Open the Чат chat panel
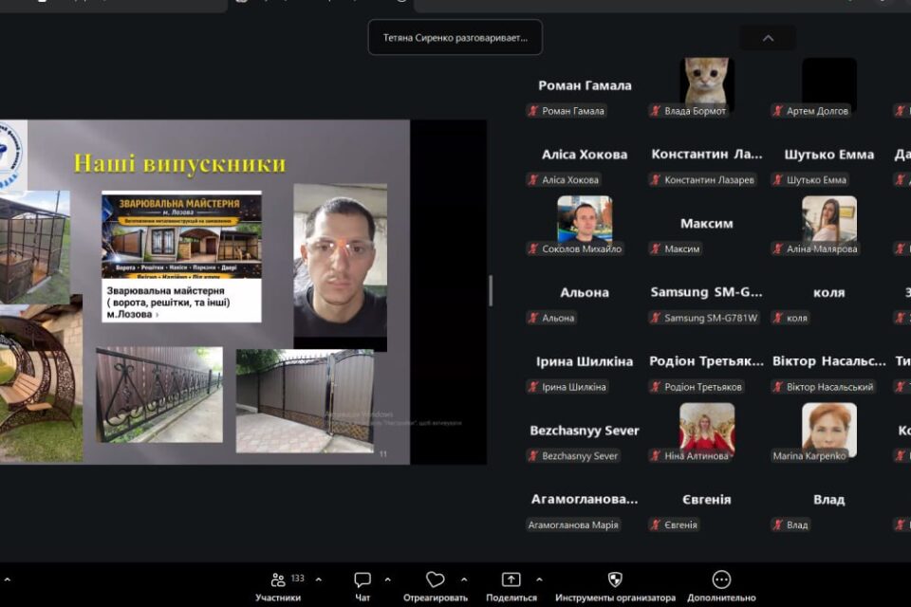Image resolution: width=911 pixels, height=607 pixels. click(362, 587)
